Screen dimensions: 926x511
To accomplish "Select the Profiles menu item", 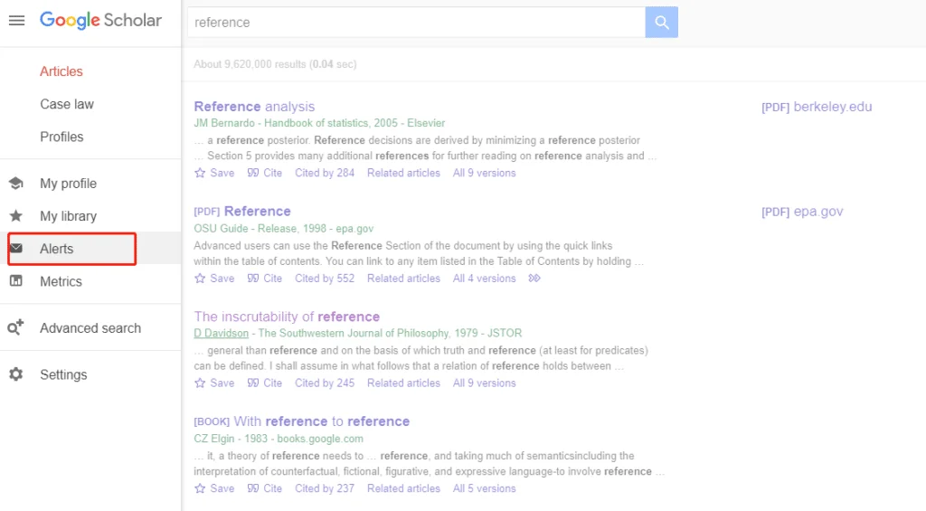I will [61, 137].
